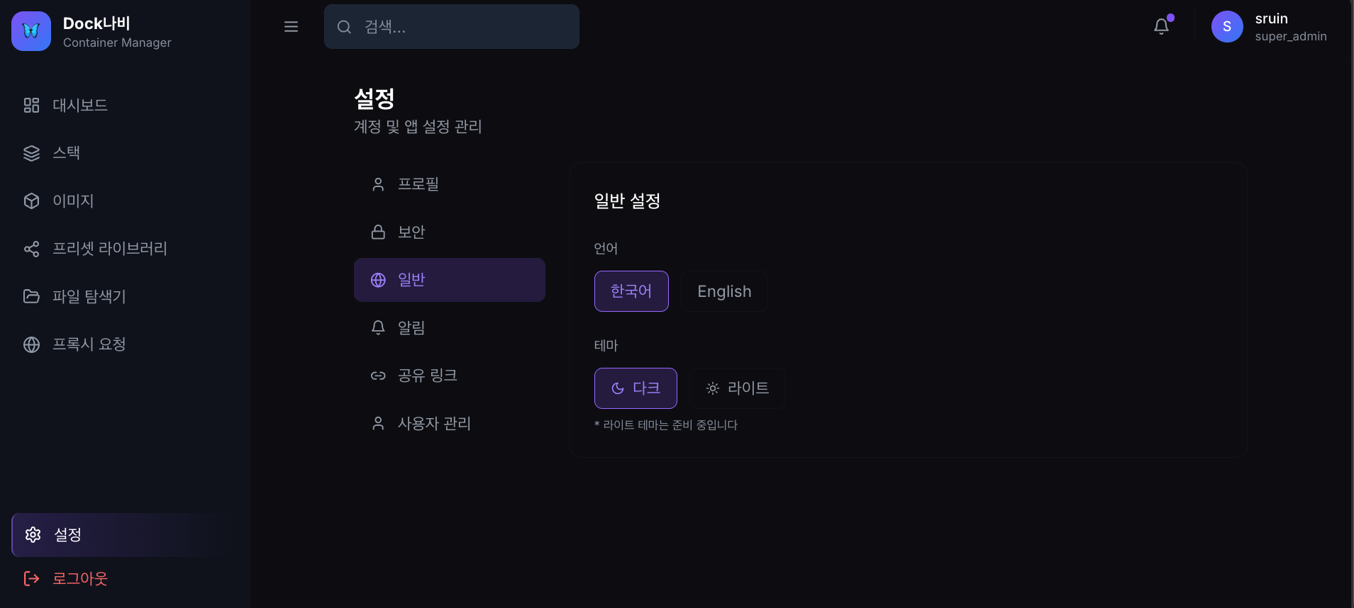This screenshot has height=608, width=1354.
Task: Open the 파일 탐색기 file explorer icon
Action: (x=32, y=296)
